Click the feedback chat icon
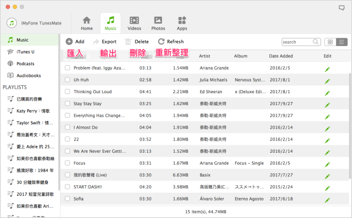The height and width of the screenshot is (218, 352). pos(341,8)
